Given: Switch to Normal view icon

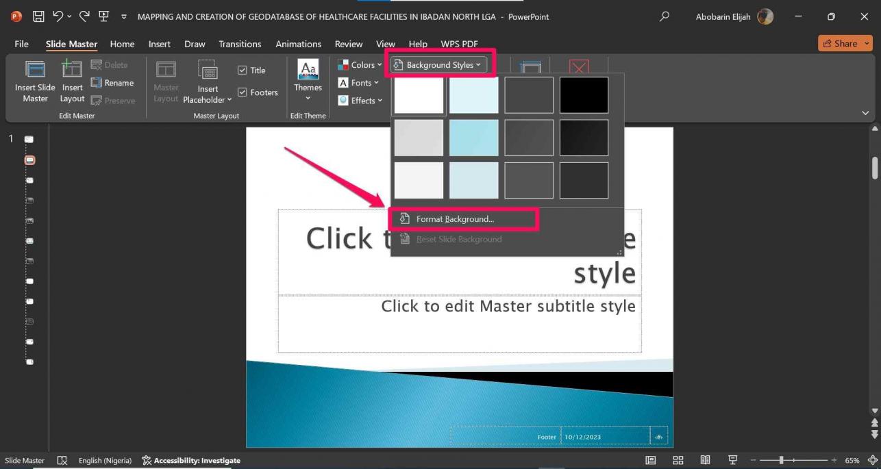Looking at the screenshot, I should click(x=651, y=461).
